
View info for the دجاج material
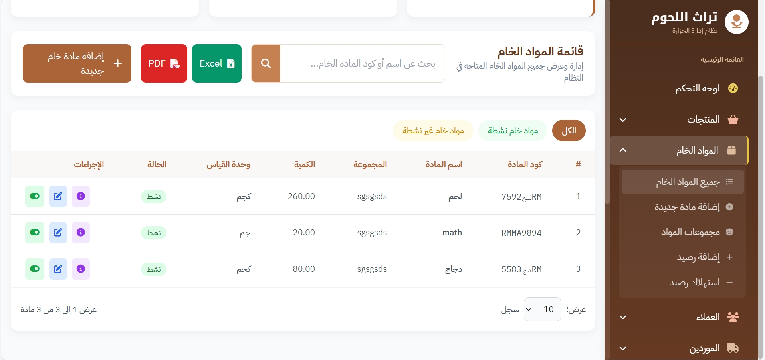pos(81,269)
